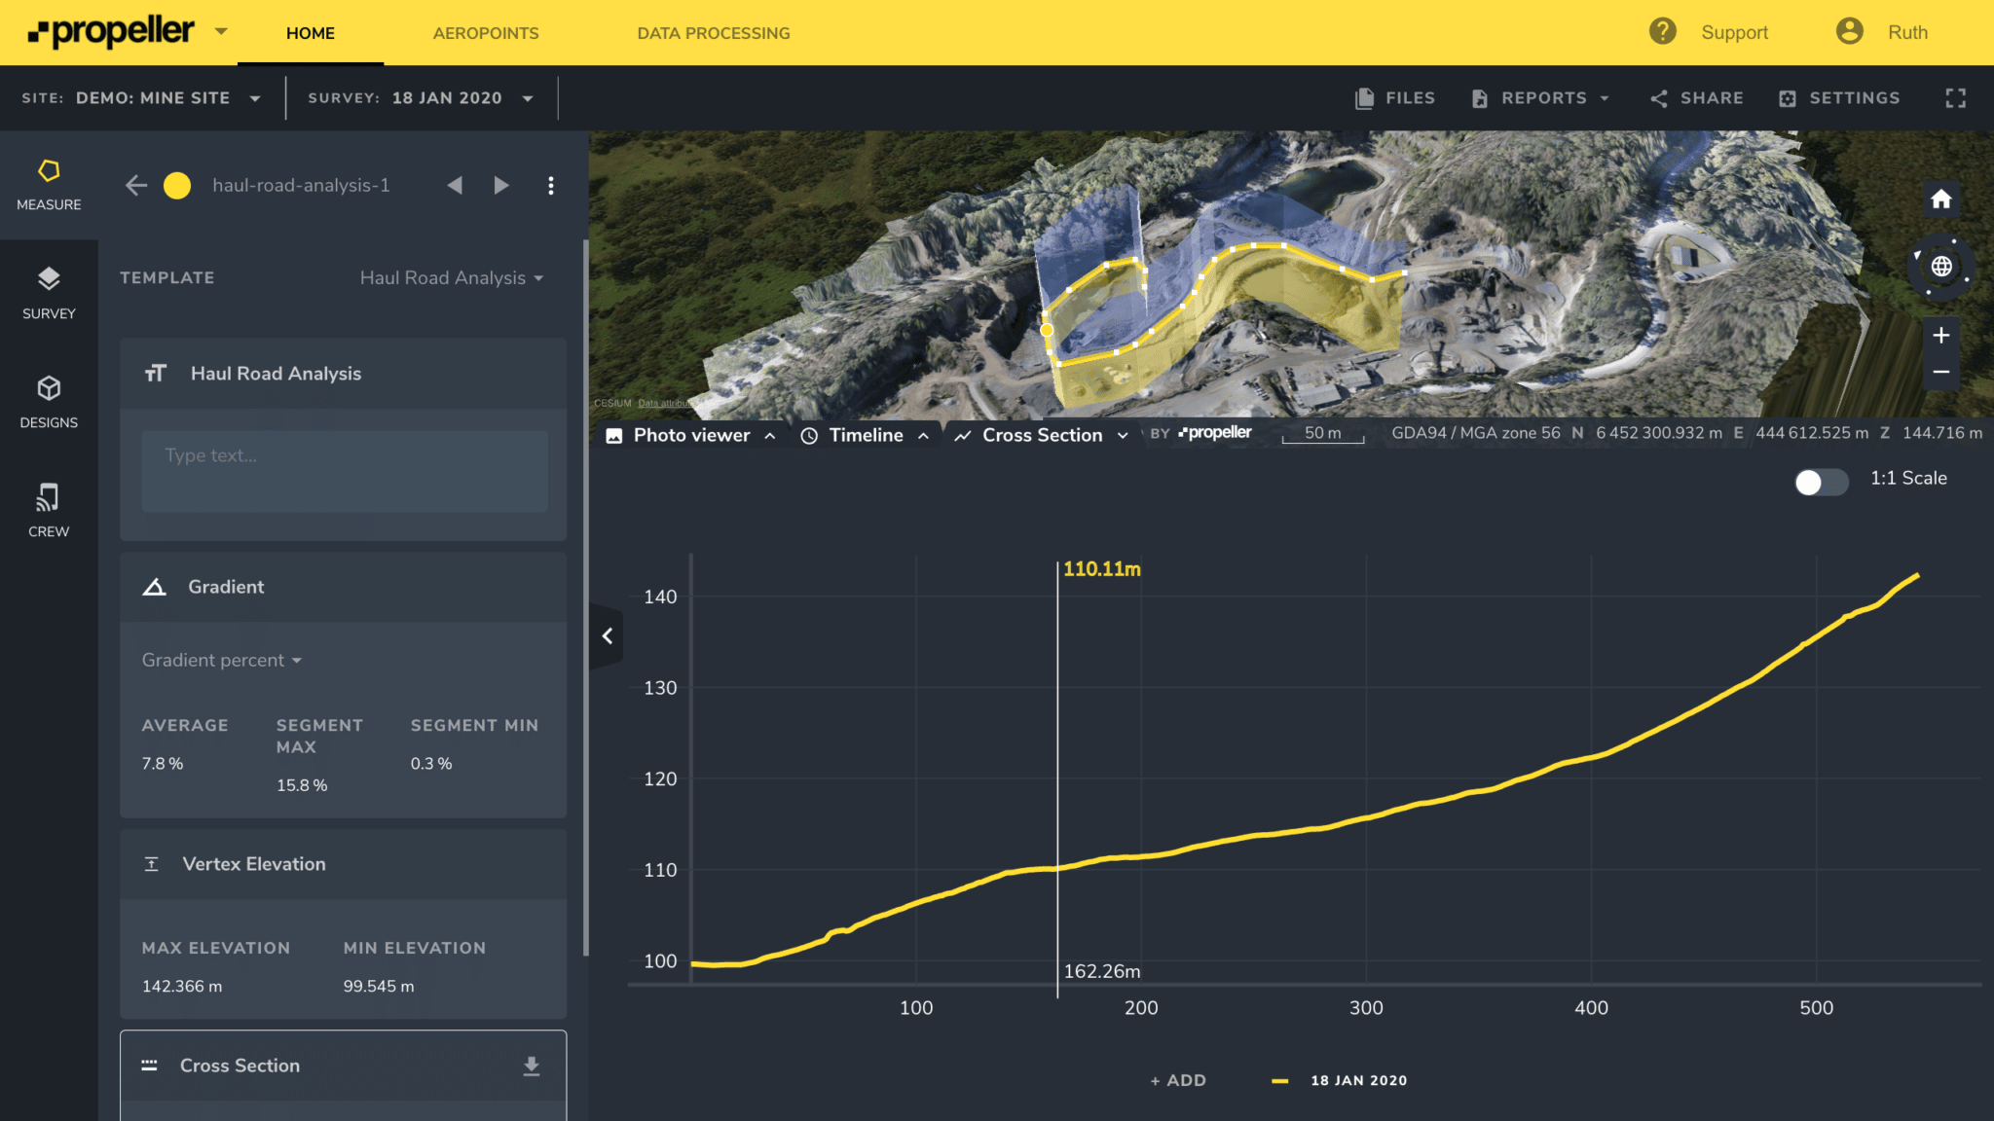The image size is (1994, 1121).
Task: Switch to the Designs panel
Action: (x=48, y=401)
